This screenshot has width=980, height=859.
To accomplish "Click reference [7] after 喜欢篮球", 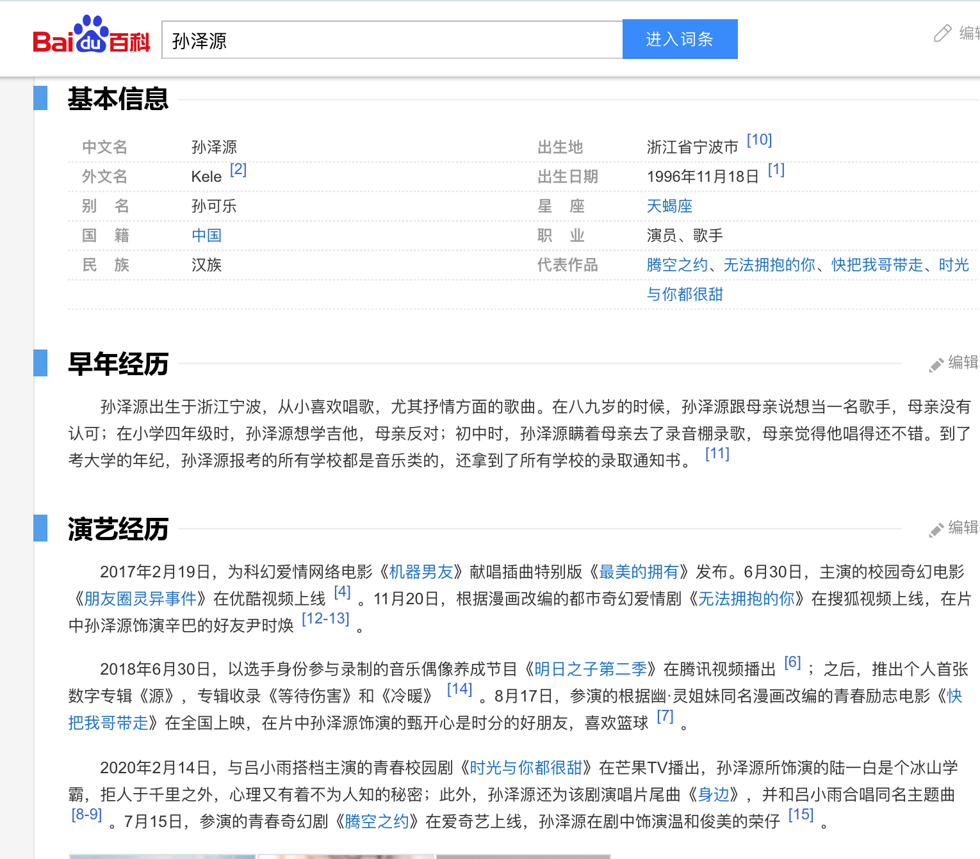I will pyautogui.click(x=666, y=716).
